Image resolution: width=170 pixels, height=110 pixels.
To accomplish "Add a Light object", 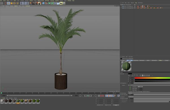I will tap(64, 3).
